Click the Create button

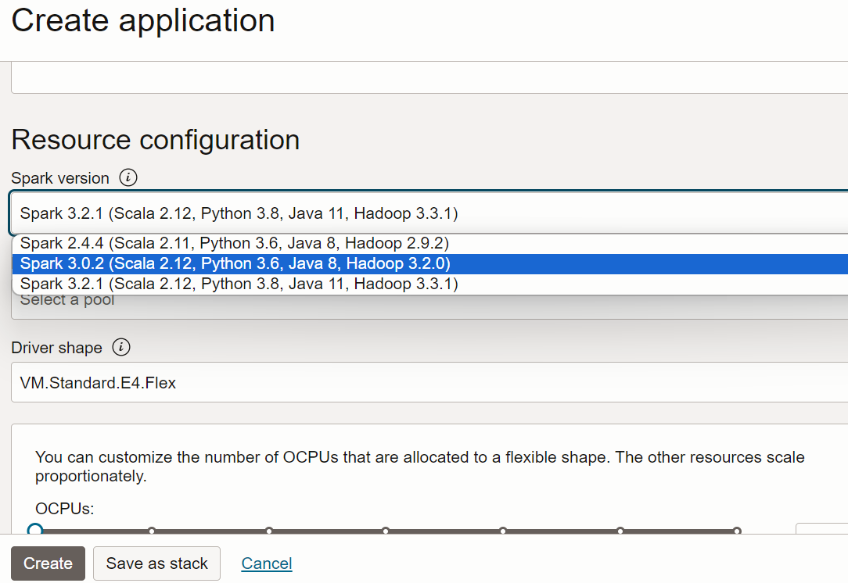[48, 563]
